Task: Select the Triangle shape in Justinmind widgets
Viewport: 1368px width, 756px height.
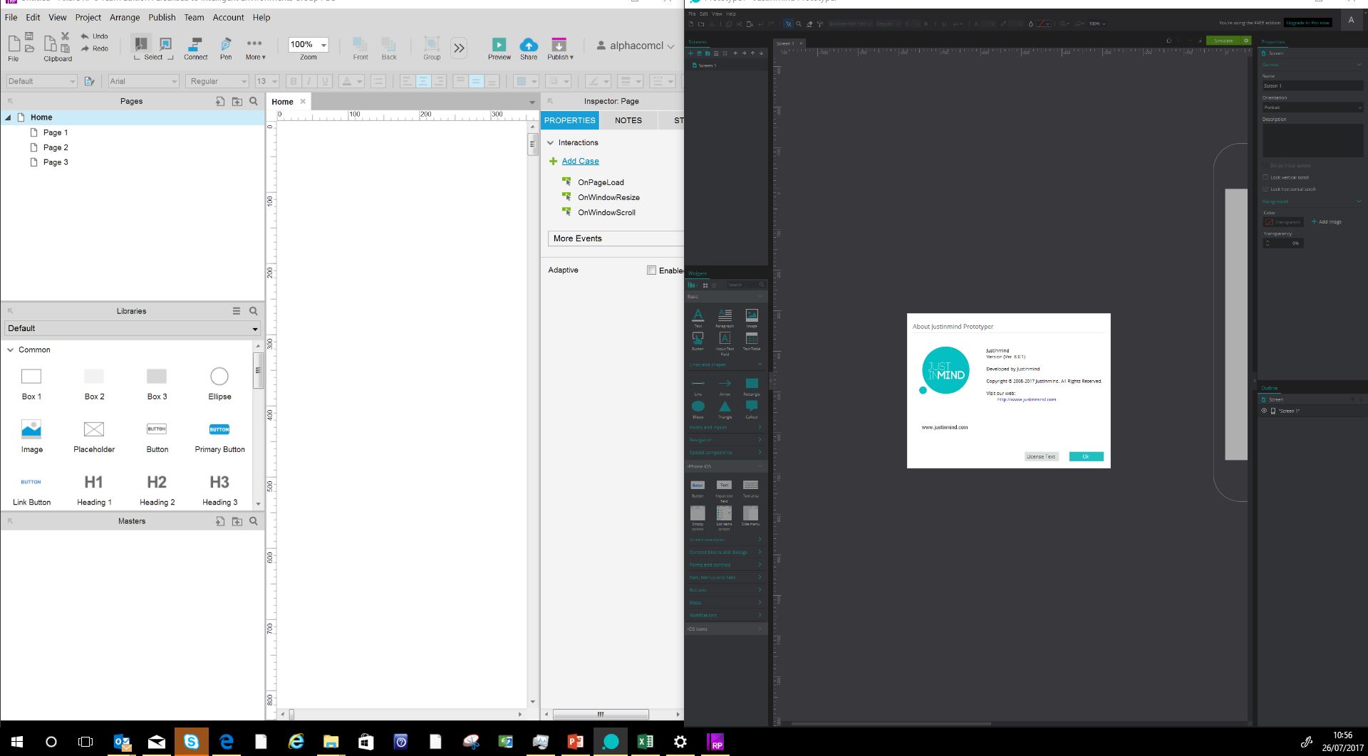Action: tap(725, 407)
